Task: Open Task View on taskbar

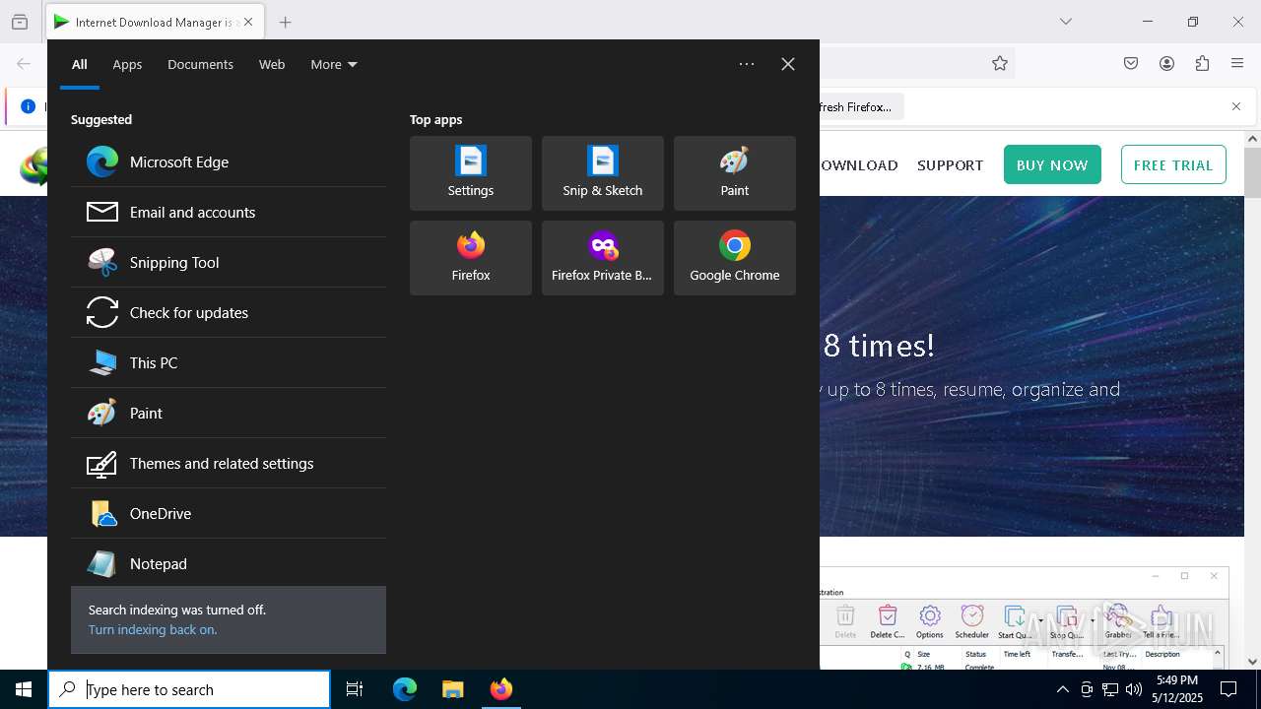Action: 355,689
